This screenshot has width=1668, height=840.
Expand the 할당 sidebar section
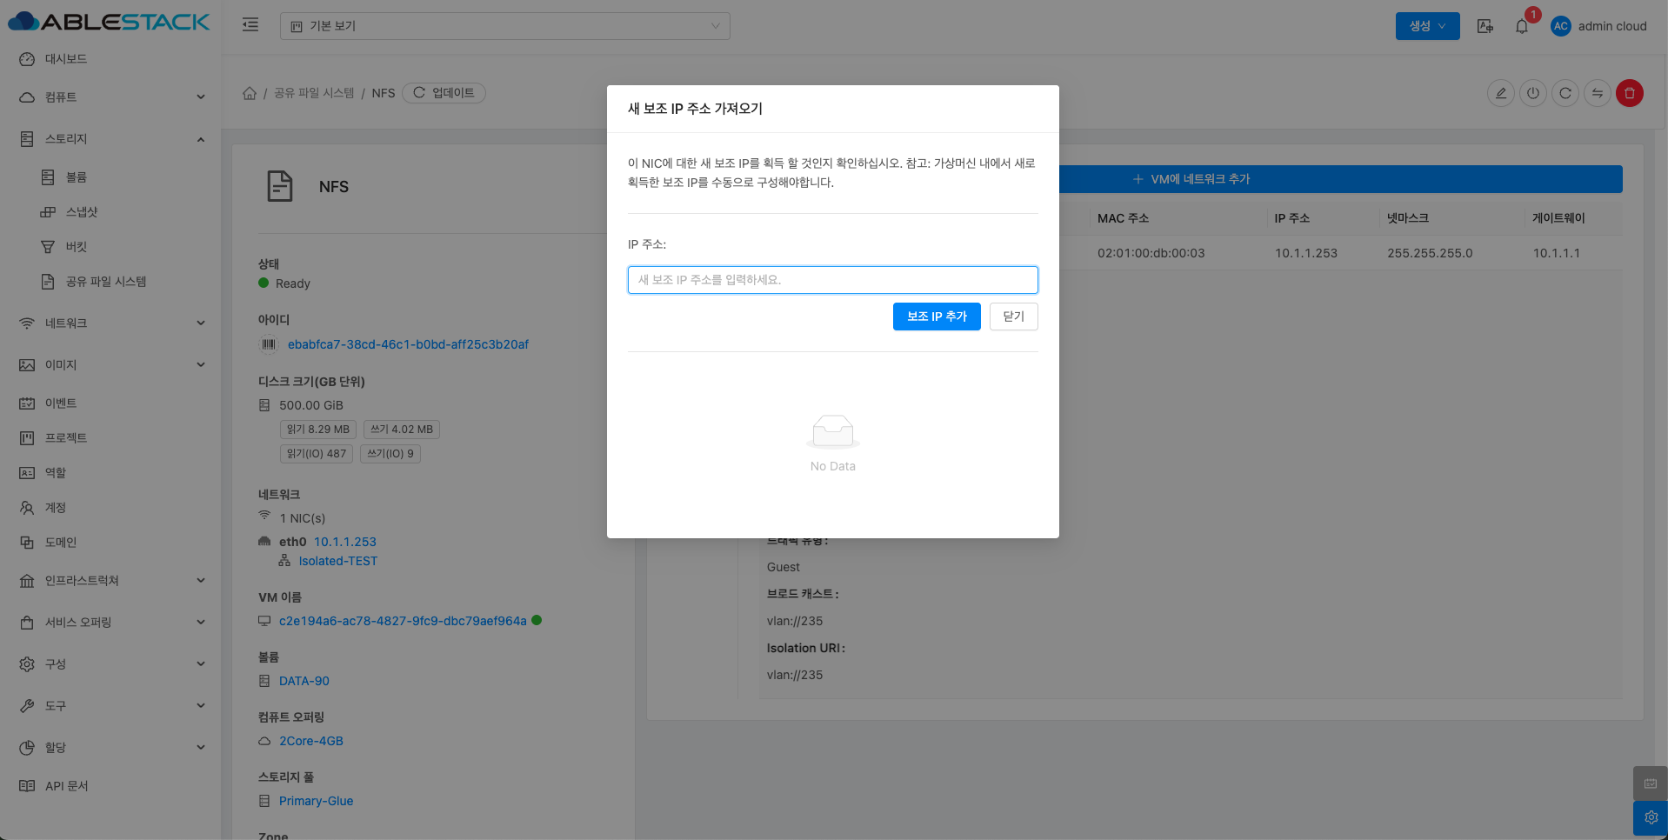coord(111,748)
